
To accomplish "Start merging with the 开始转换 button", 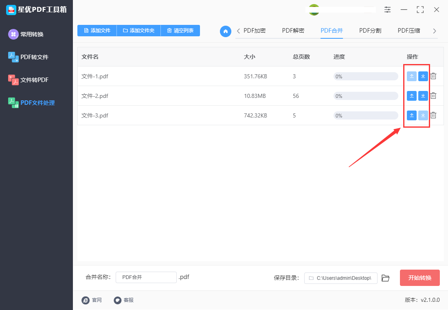I will 419,277.
